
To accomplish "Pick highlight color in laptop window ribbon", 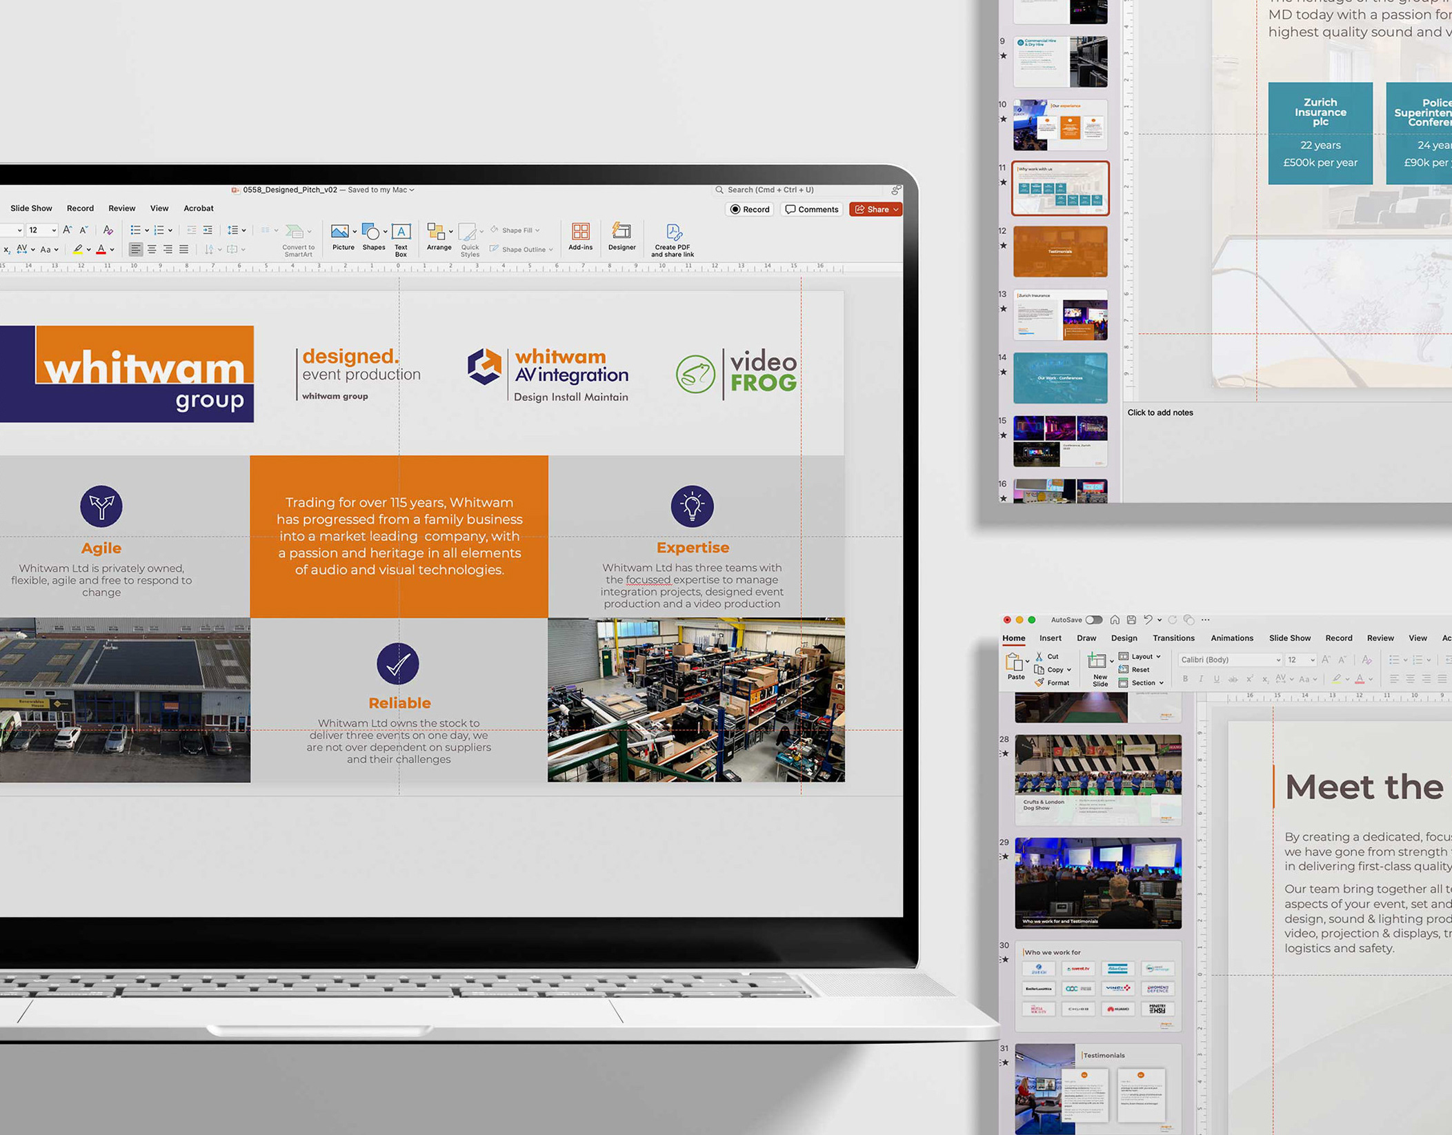I will pyautogui.click(x=78, y=250).
